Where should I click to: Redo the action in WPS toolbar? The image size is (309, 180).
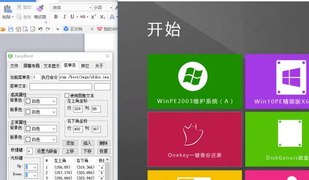(48, 29)
